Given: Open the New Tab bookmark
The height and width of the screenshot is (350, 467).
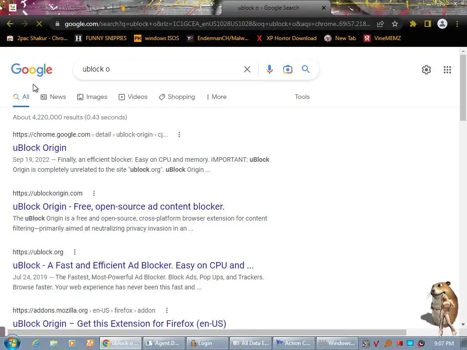Looking at the screenshot, I should (x=340, y=38).
